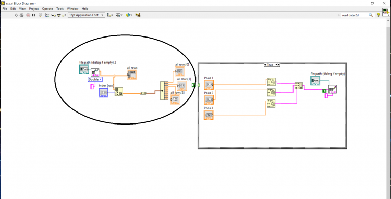Click the case structure next-case arrow
The image size is (391, 199).
[x=279, y=65]
